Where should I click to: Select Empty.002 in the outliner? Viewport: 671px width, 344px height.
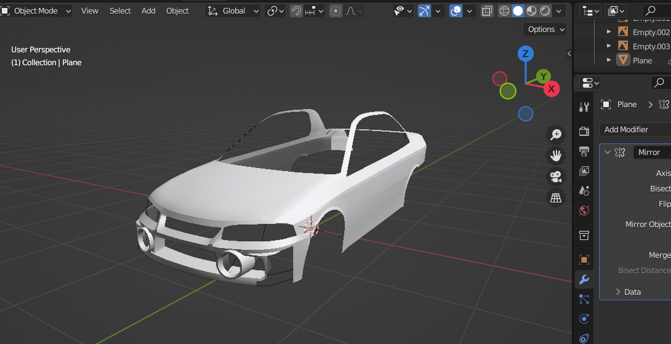651,32
